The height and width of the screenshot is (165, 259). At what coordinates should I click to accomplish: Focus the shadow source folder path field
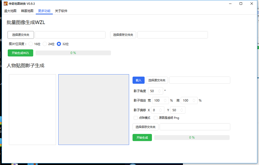tap(199, 80)
